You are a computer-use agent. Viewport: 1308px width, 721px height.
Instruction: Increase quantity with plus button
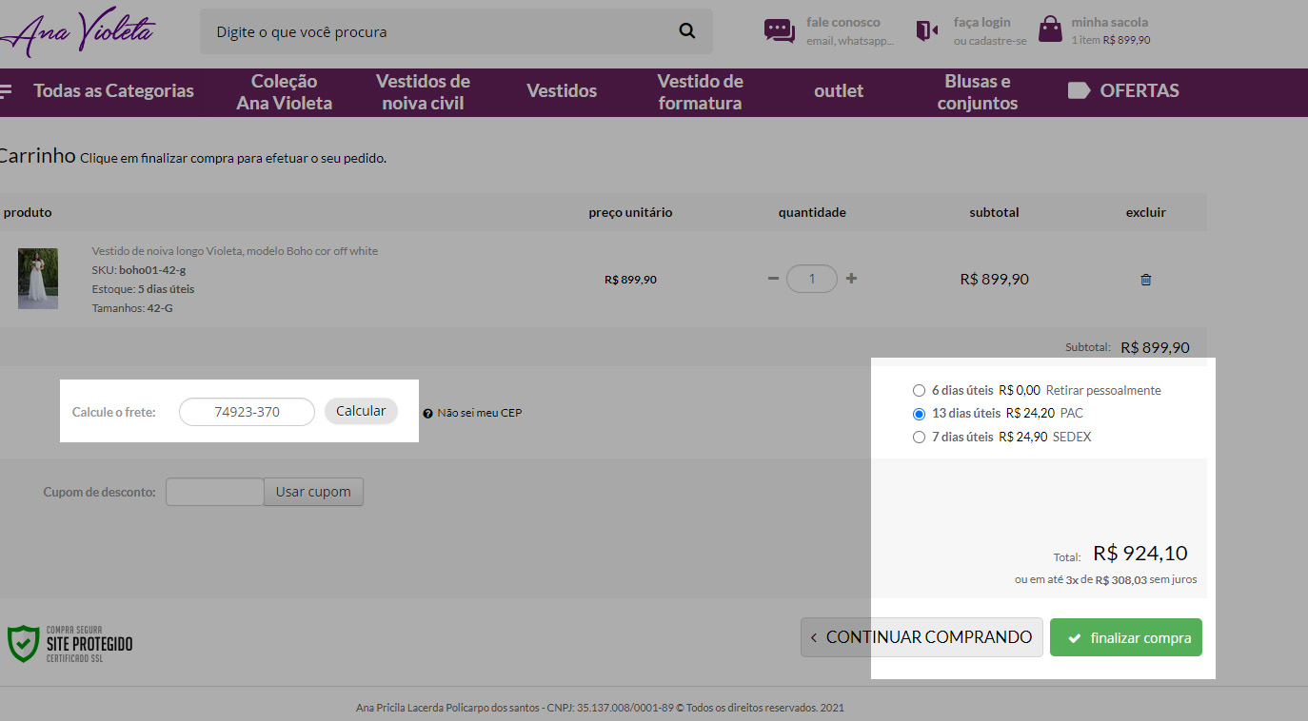click(x=851, y=279)
